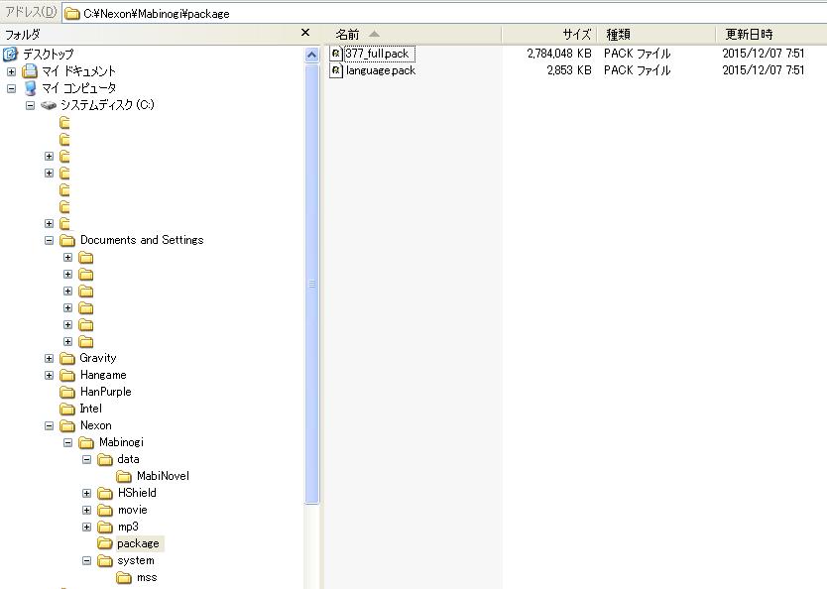
Task: Click the address bar path field
Action: coord(446,14)
